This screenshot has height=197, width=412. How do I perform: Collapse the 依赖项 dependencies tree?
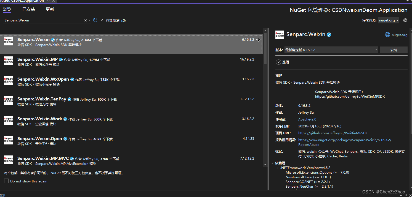tap(273, 163)
